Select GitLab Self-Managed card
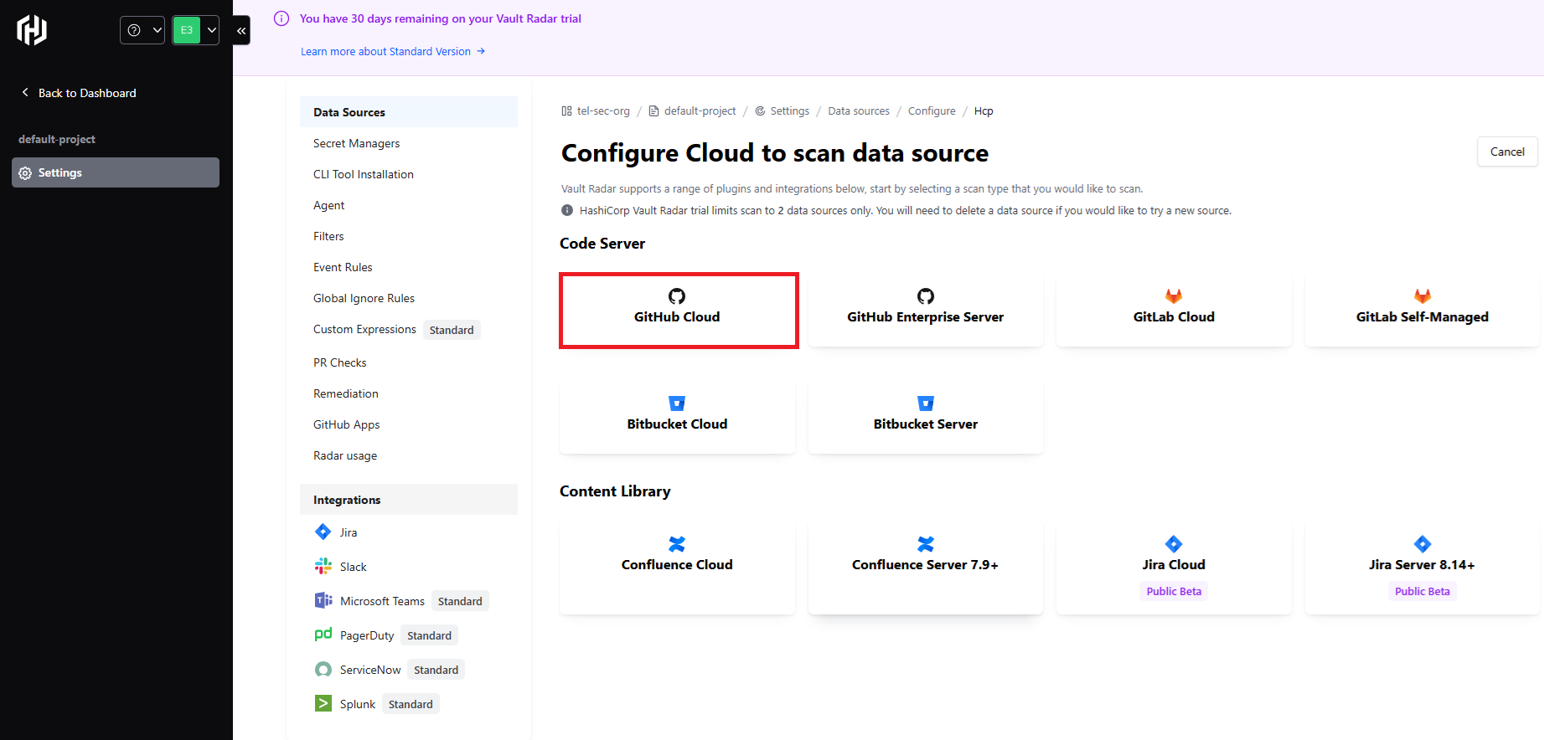This screenshot has width=1544, height=740. click(x=1423, y=308)
